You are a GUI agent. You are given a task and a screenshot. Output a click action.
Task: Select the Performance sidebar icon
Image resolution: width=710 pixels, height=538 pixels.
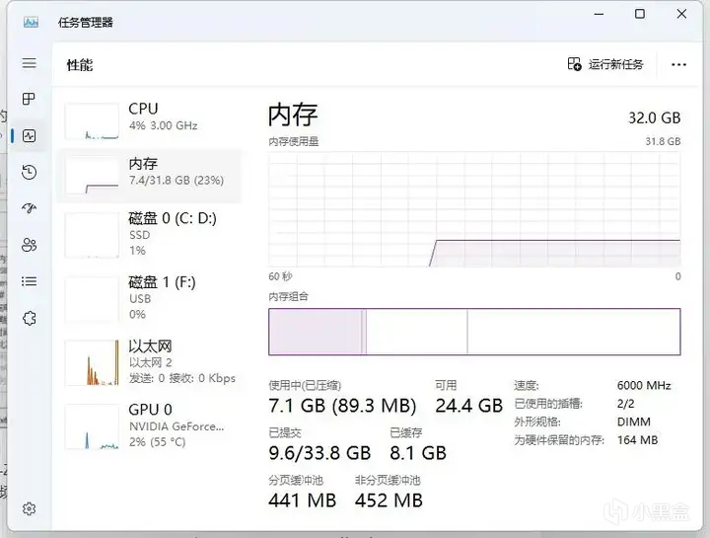click(30, 136)
